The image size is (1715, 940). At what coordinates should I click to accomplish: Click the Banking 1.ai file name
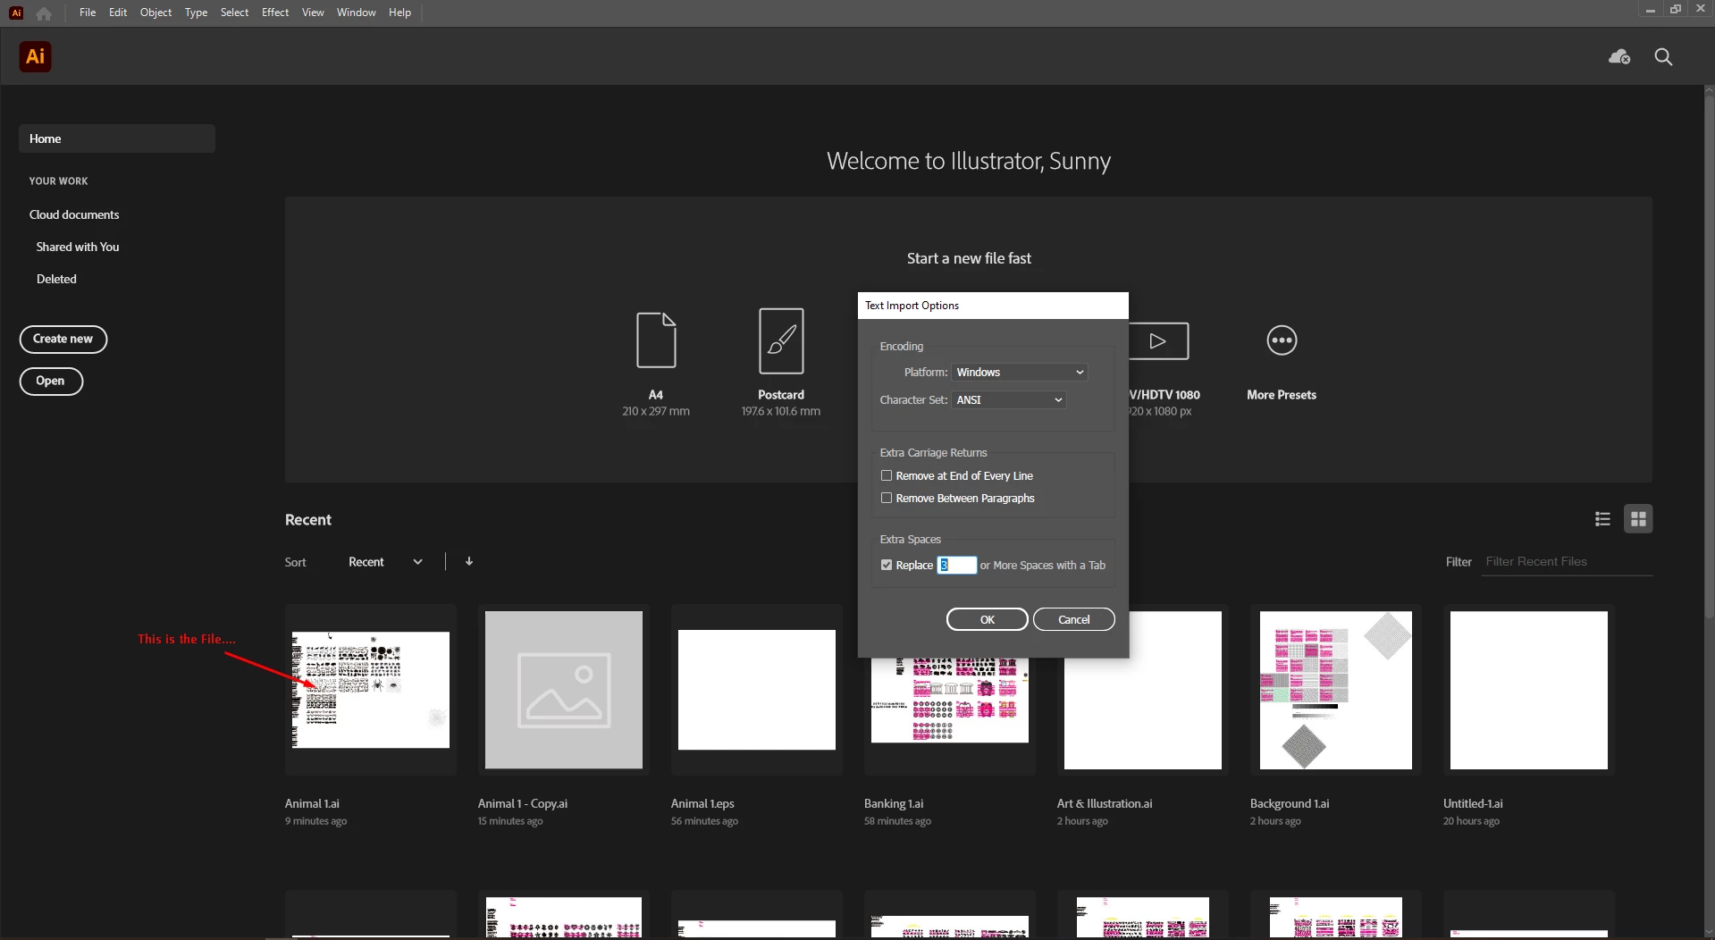894,803
